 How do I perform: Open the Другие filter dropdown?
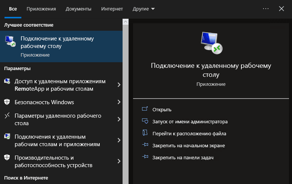pos(144,9)
